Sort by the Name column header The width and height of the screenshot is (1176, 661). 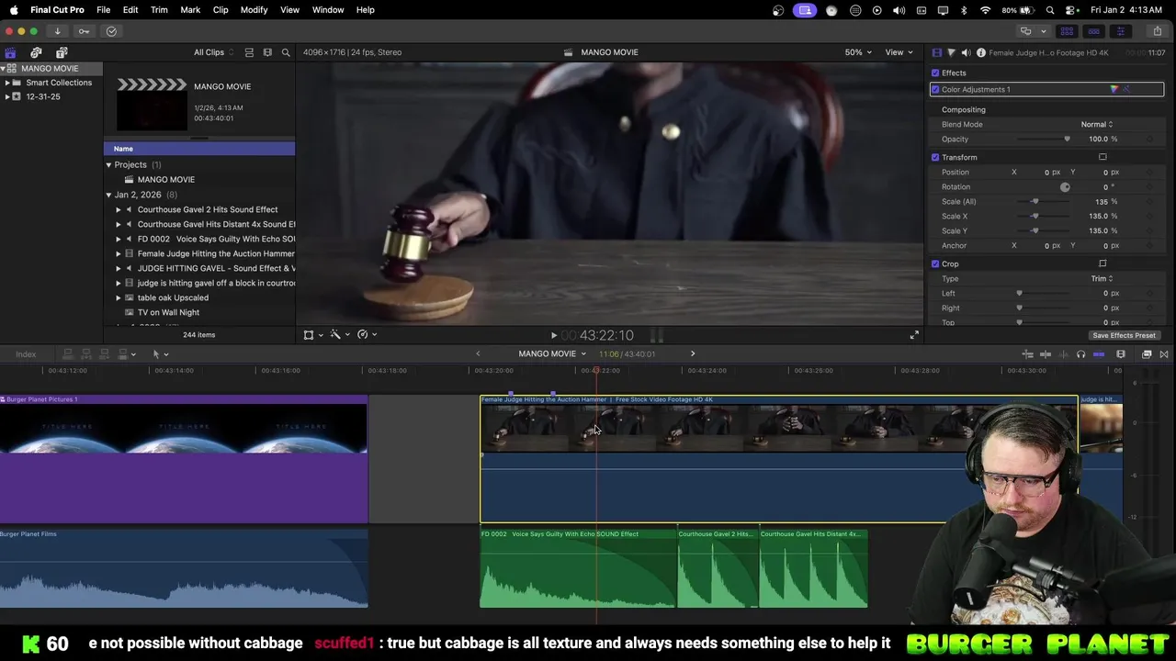coord(199,149)
